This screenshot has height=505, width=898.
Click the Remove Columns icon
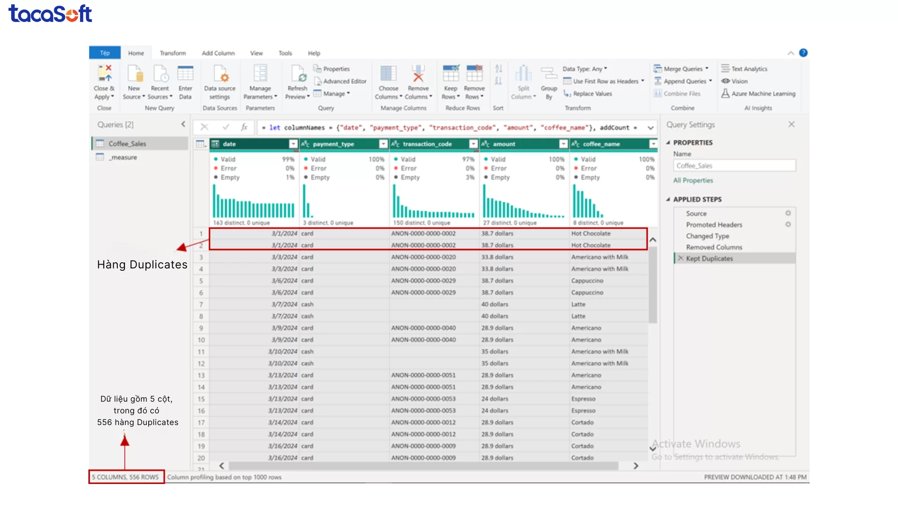coord(418,73)
